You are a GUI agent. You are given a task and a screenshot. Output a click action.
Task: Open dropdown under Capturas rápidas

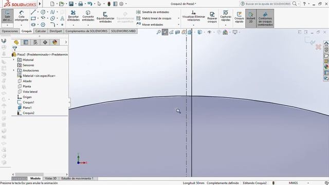(226, 25)
